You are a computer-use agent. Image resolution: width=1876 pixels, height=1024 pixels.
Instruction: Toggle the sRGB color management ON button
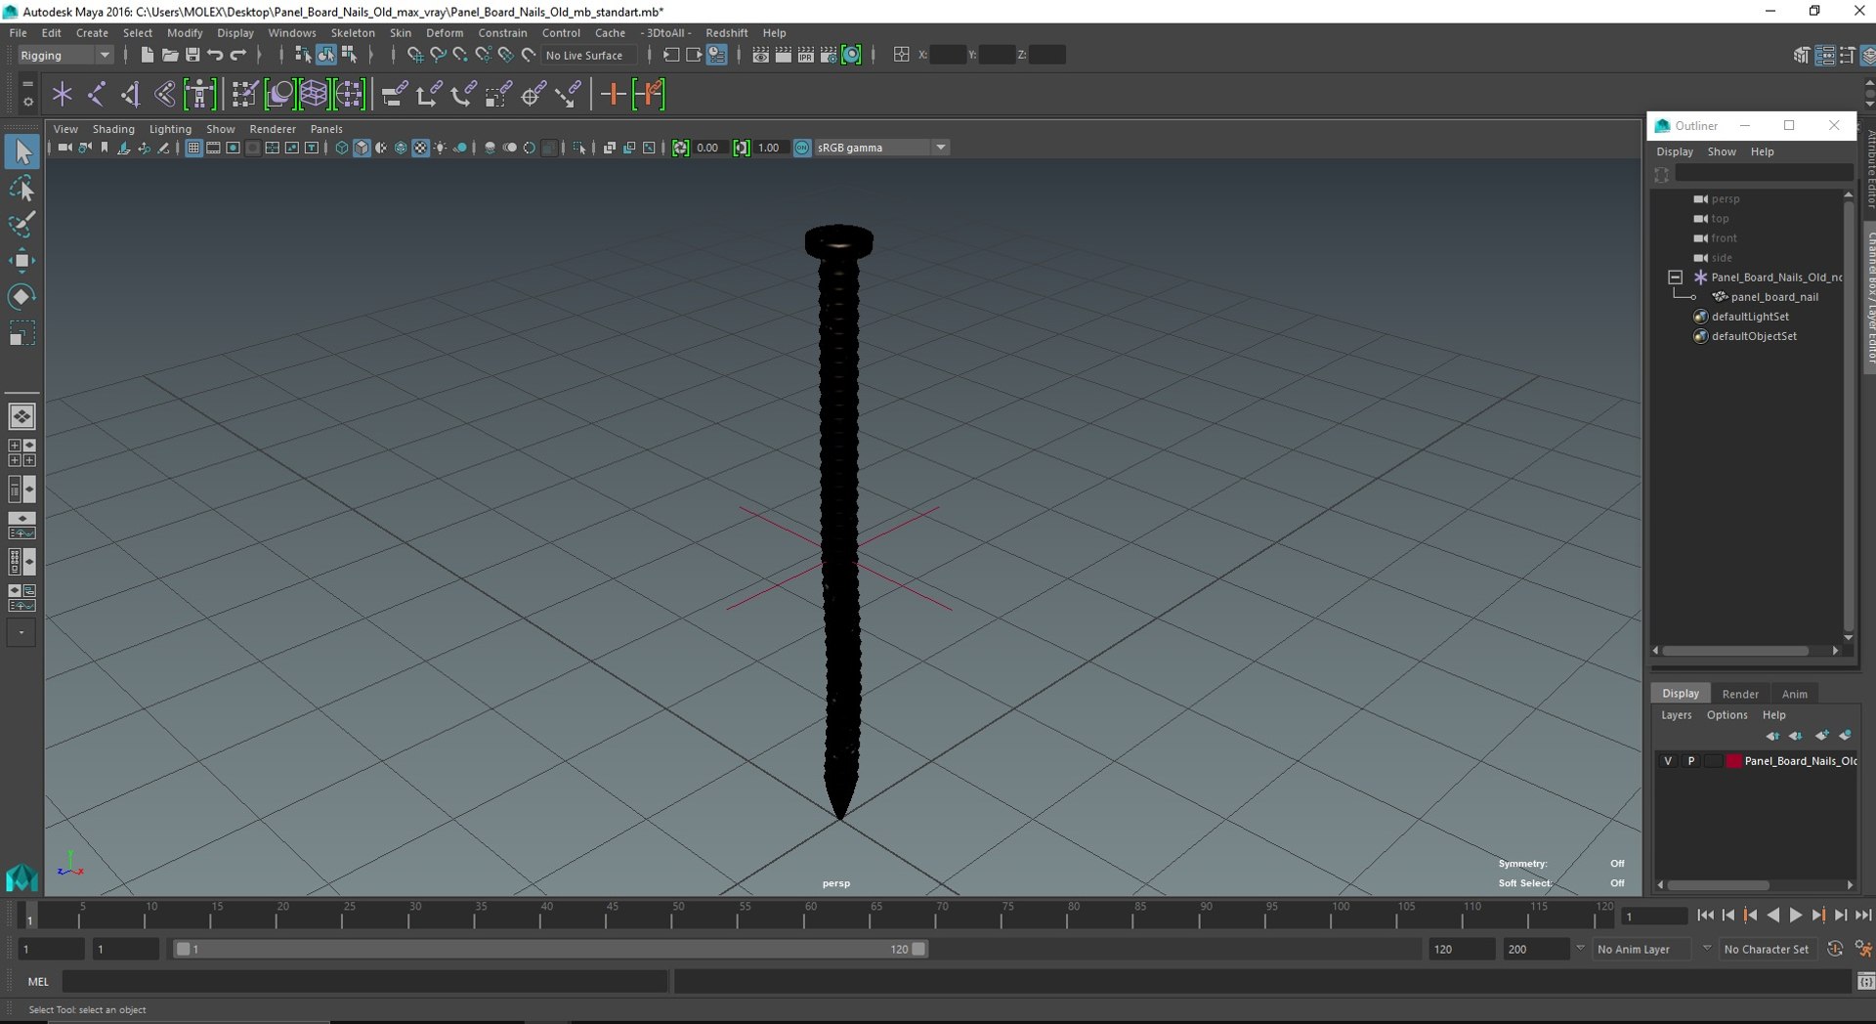click(x=802, y=148)
